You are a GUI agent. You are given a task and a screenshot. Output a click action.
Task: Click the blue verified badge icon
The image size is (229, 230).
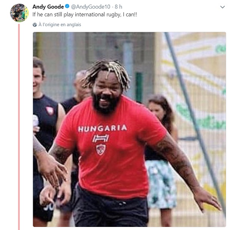click(x=67, y=7)
